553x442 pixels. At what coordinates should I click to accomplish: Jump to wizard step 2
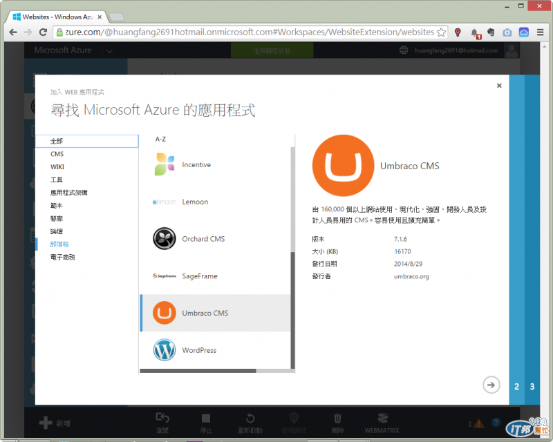(x=516, y=387)
